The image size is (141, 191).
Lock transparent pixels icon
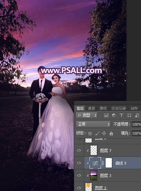pos(90,133)
